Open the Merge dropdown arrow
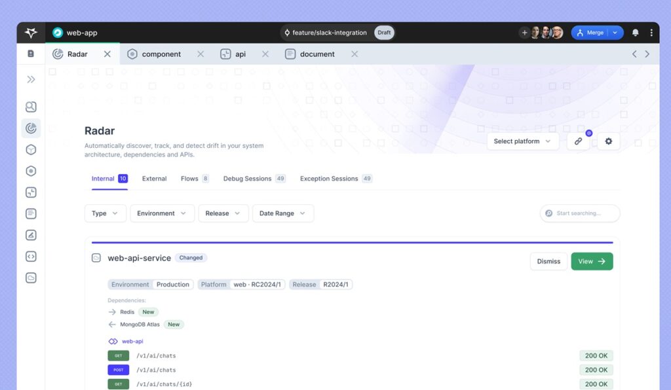This screenshot has height=390, width=671. (615, 33)
